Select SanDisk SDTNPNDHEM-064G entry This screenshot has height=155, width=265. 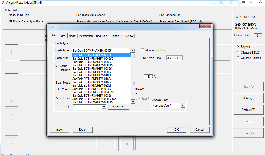tap(101, 89)
